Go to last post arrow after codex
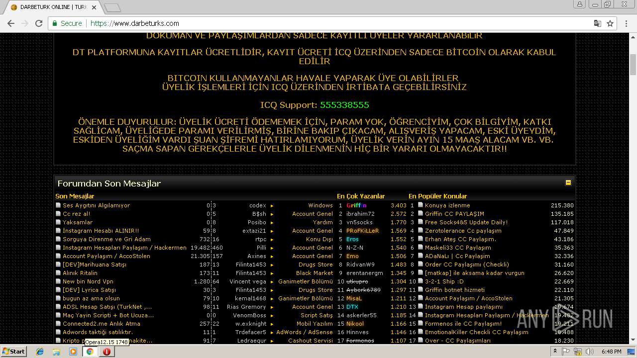This screenshot has width=637, height=358. coord(272,206)
